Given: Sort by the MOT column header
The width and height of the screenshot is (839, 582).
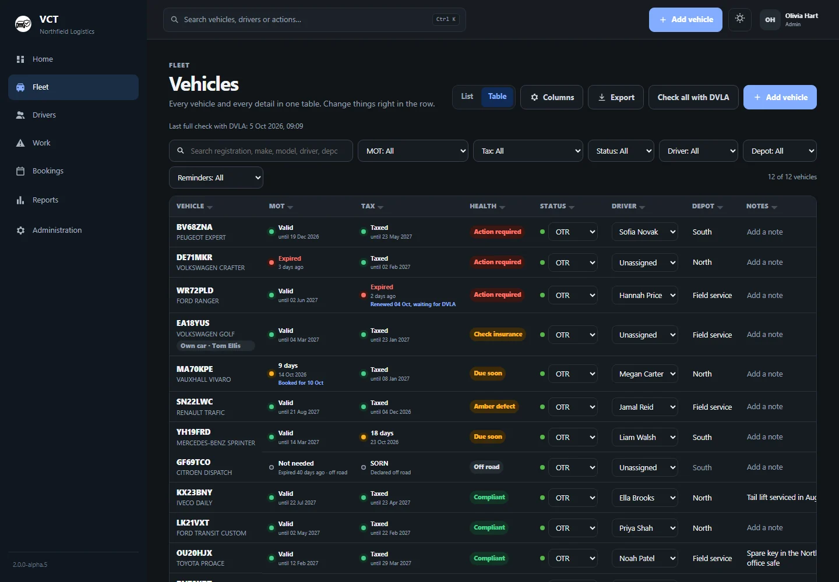Looking at the screenshot, I should pos(281,206).
